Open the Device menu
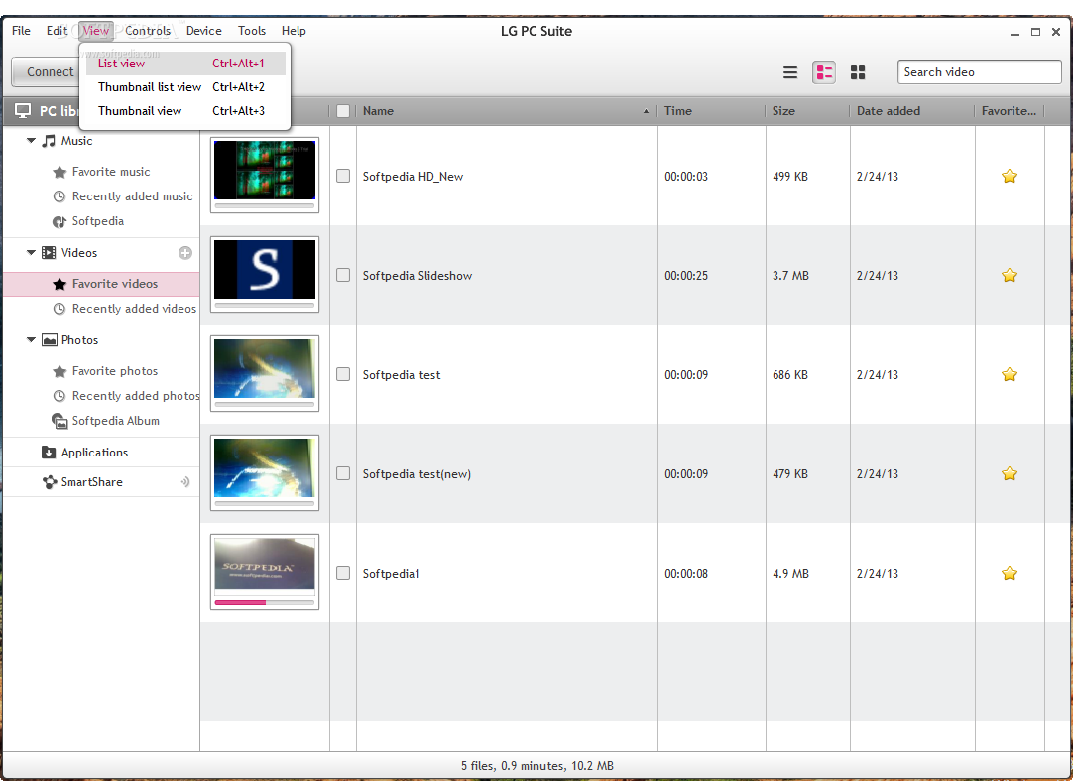The image size is (1073, 781). click(x=204, y=31)
